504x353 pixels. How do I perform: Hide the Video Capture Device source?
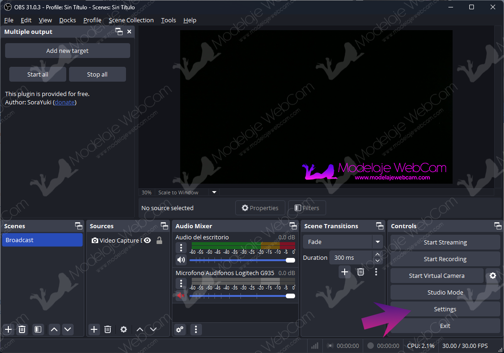[147, 240]
